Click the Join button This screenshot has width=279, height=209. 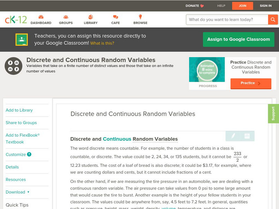(243, 6)
